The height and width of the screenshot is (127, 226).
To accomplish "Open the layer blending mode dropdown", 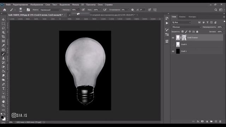I will click(x=186, y=27).
